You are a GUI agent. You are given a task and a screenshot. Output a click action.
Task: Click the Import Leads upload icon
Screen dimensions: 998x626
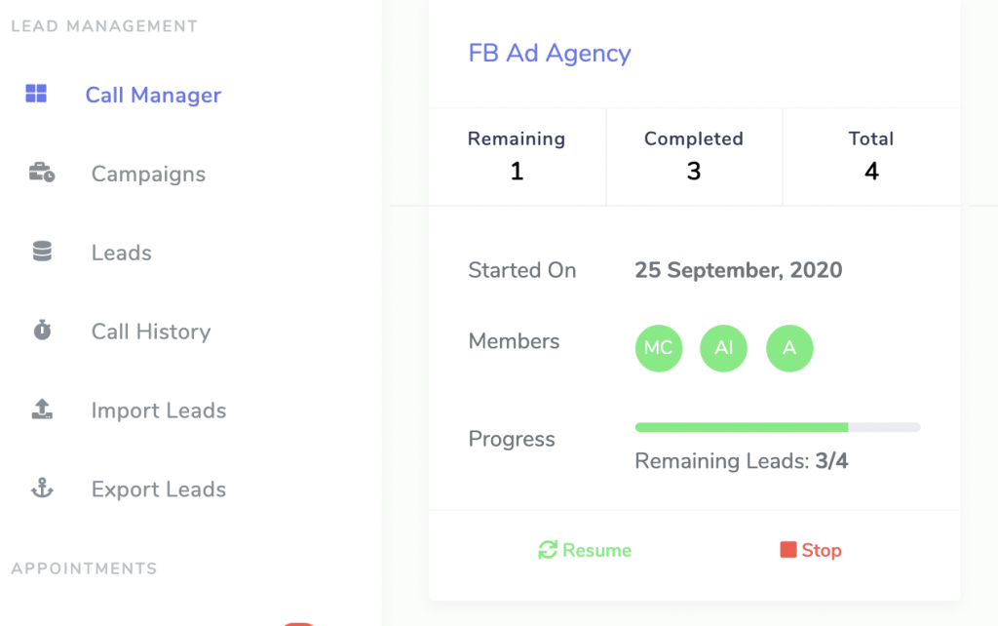coord(43,410)
